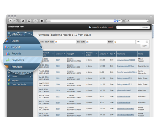154x117 pixels.
Task: Click the Lookup button in header
Action: coord(145,27)
